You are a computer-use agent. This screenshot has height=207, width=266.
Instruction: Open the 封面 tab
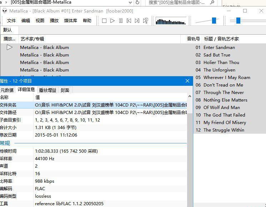tap(65, 90)
